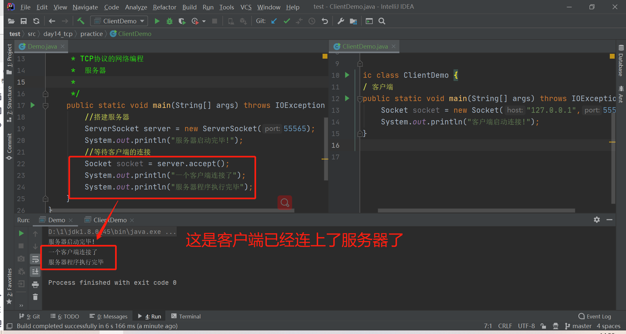Open the TODO tool window button
This screenshot has height=334, width=626.
click(x=65, y=317)
